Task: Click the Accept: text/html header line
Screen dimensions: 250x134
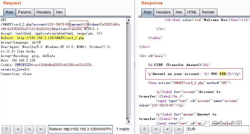Action: 51,34
